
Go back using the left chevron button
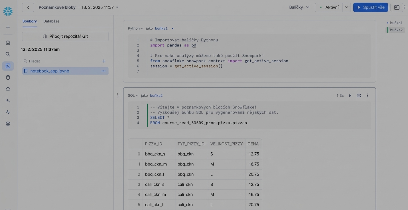28,7
